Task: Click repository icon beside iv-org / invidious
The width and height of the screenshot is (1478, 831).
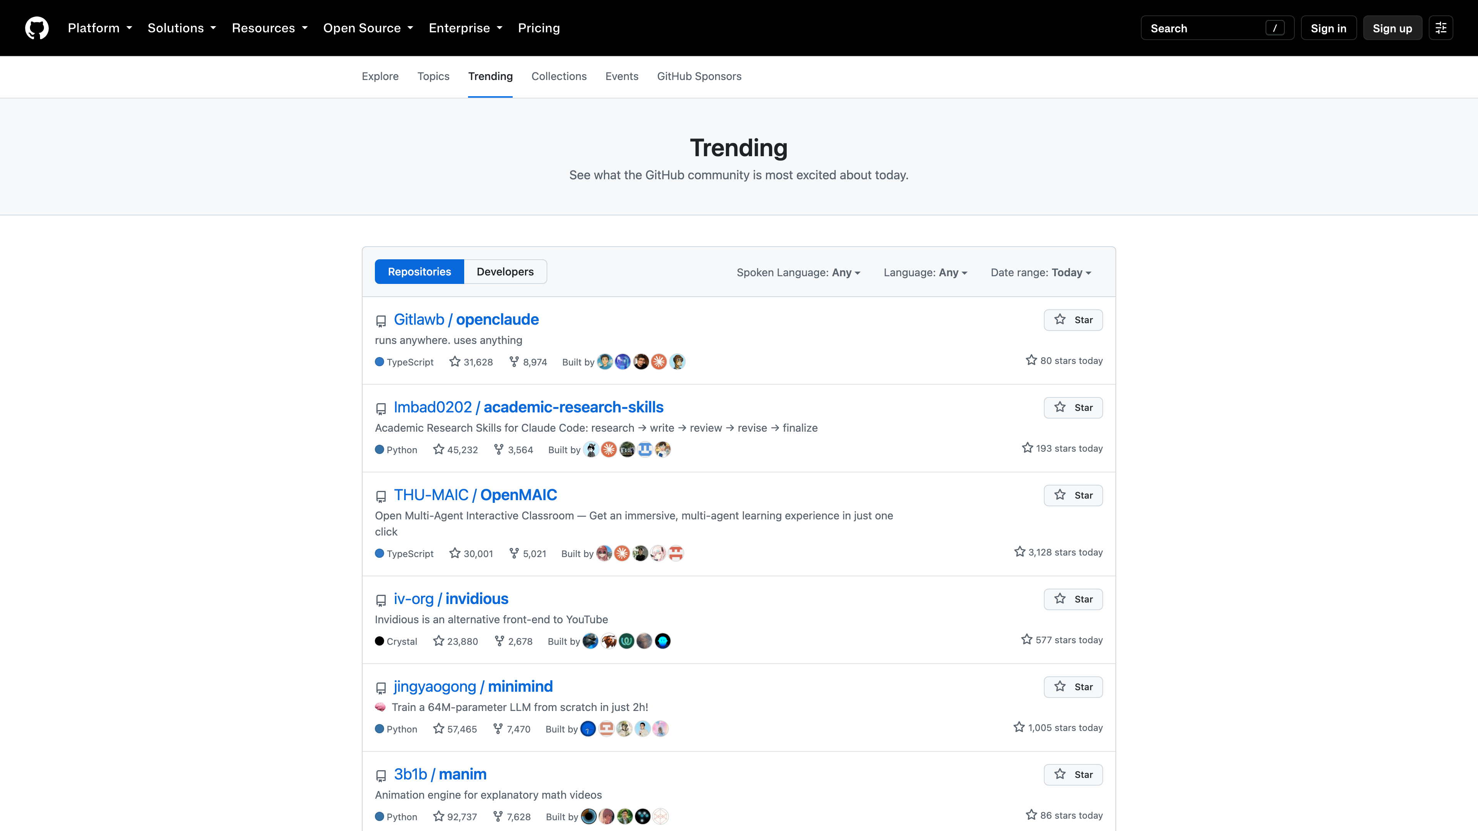Action: [380, 600]
